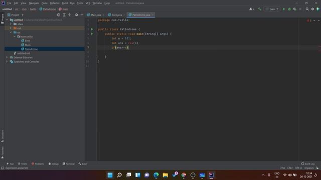321x180 pixels.
Task: Open the Run menu
Action: click(x=72, y=3)
